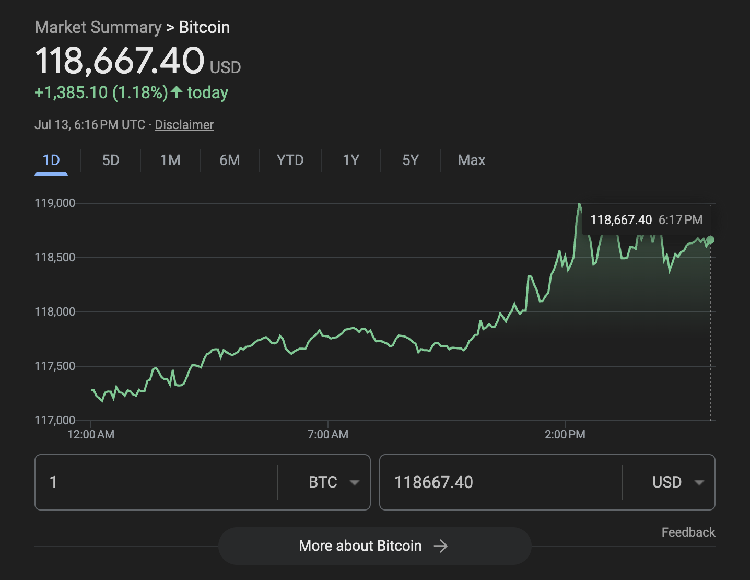Select the 1D time range tab

click(x=51, y=160)
